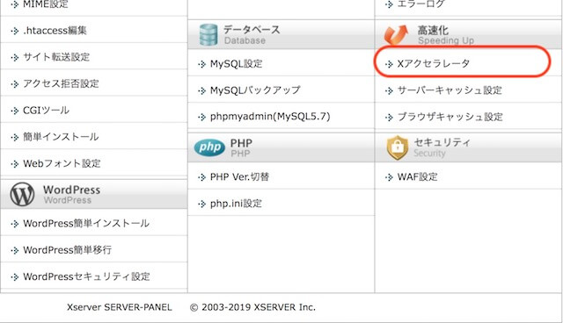The height and width of the screenshot is (323, 563).
Task: Click the WordPress section heading text
Action: pyautogui.click(x=71, y=190)
